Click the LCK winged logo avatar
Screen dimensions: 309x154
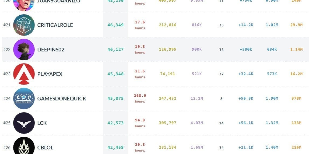pyautogui.click(x=24, y=123)
